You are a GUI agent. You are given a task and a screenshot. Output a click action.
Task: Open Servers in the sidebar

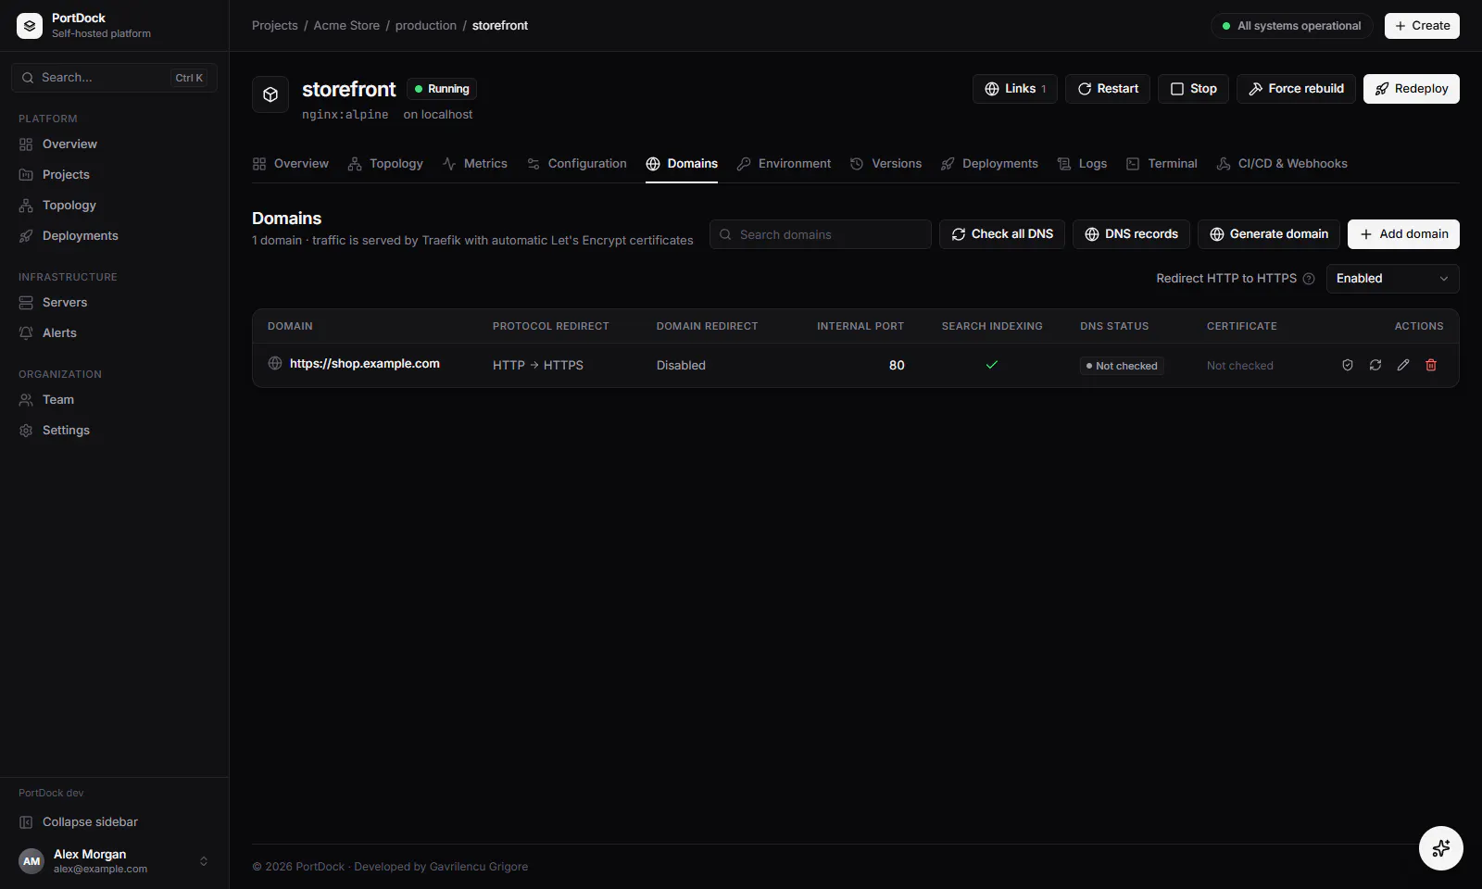[114, 302]
